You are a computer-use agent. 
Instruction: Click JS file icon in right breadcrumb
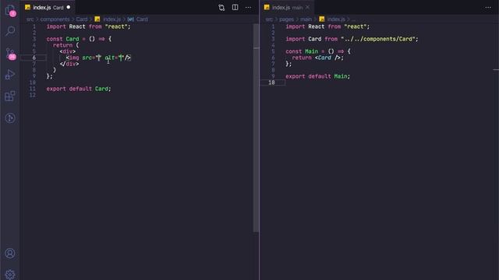coord(322,19)
